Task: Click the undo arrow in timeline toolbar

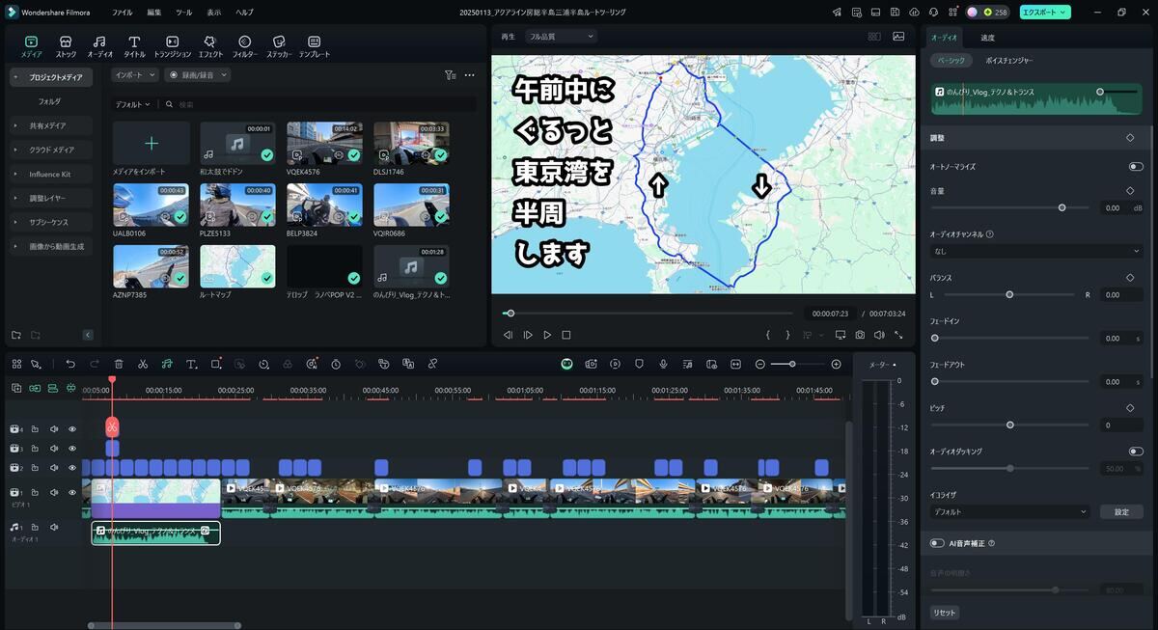Action: pos(70,364)
